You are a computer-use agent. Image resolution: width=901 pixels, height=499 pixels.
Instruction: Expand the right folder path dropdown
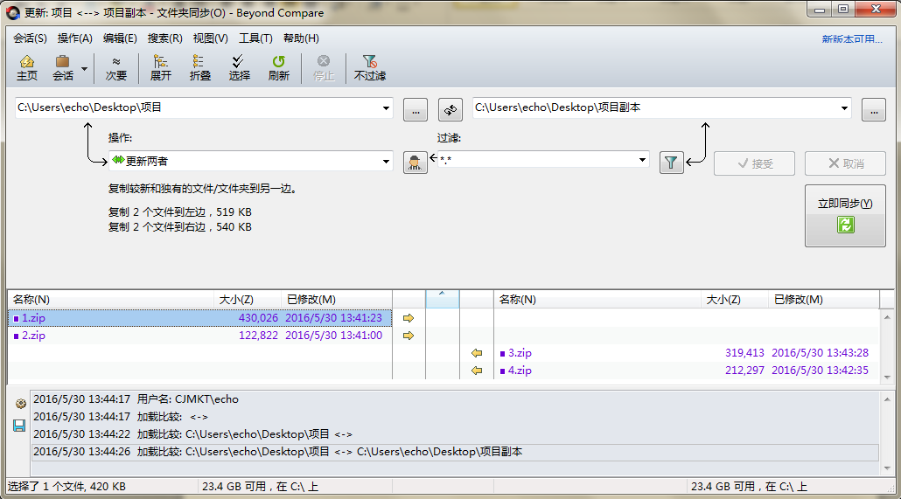[x=844, y=108]
